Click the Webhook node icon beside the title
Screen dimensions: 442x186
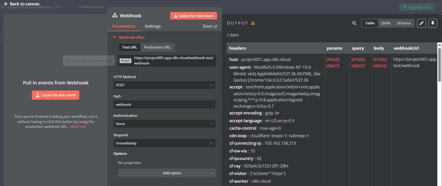(x=115, y=15)
